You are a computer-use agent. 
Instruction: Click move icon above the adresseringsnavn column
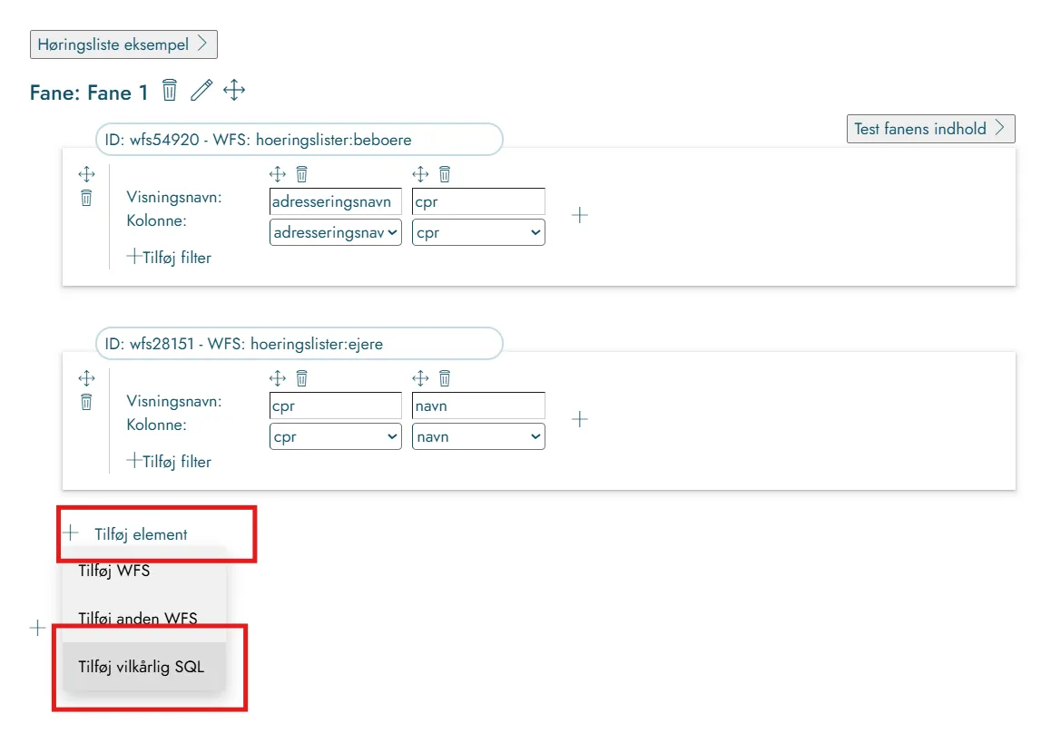(x=278, y=174)
